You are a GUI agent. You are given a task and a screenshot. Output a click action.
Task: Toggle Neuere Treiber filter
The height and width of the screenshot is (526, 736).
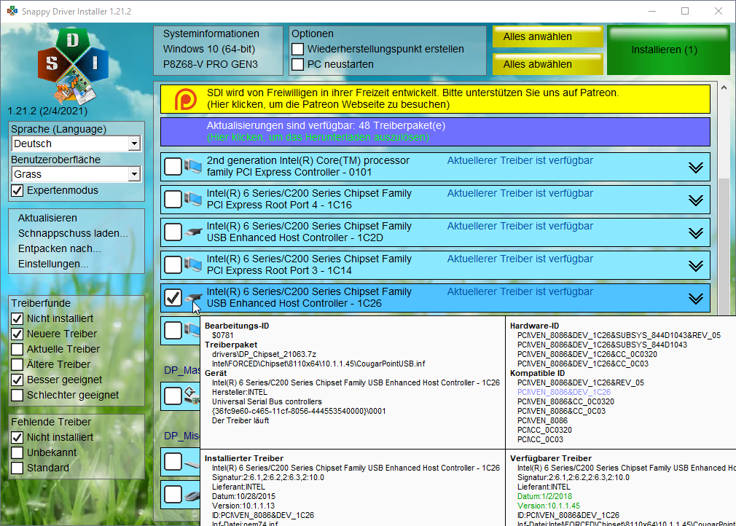point(17,334)
